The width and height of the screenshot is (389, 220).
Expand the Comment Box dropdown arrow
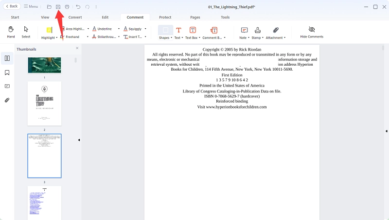(225, 38)
